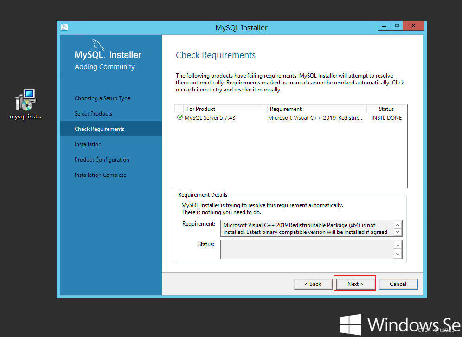Open the Installation Complete step
The width and height of the screenshot is (462, 337).
click(x=100, y=175)
